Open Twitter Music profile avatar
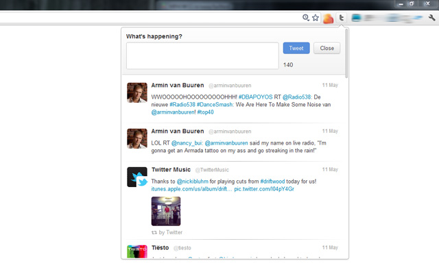This screenshot has height=274, width=439. tap(137, 177)
